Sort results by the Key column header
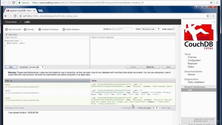This screenshot has width=222, height=125. [x=47, y=81]
